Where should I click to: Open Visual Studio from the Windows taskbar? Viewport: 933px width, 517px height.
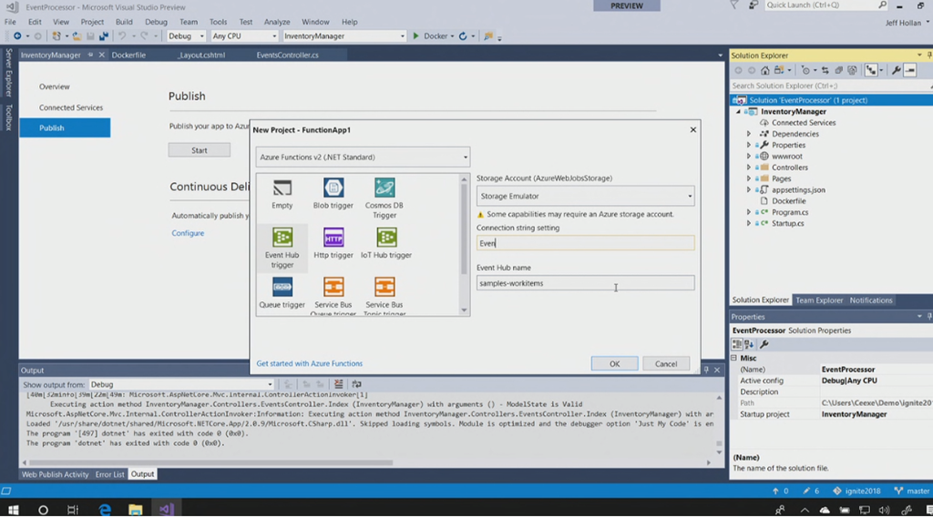[x=166, y=510]
